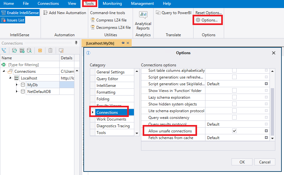Enable Sort table columns alphabetically checkbox

(234, 70)
